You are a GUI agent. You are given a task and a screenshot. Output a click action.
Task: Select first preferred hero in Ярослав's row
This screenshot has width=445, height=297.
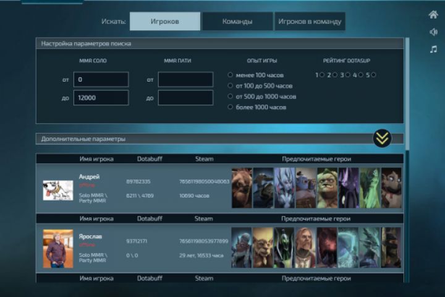(x=241, y=247)
